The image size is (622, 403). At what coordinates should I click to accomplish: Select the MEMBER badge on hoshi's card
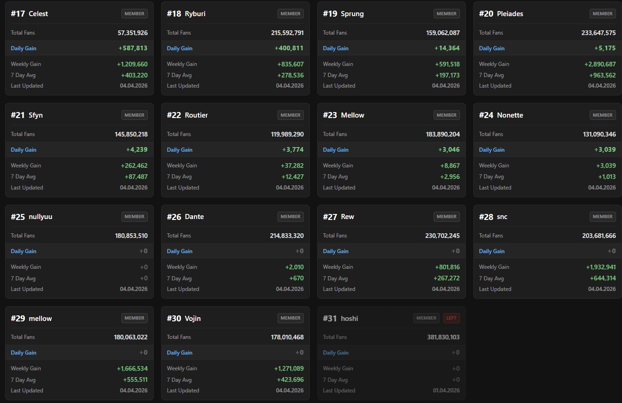point(426,318)
